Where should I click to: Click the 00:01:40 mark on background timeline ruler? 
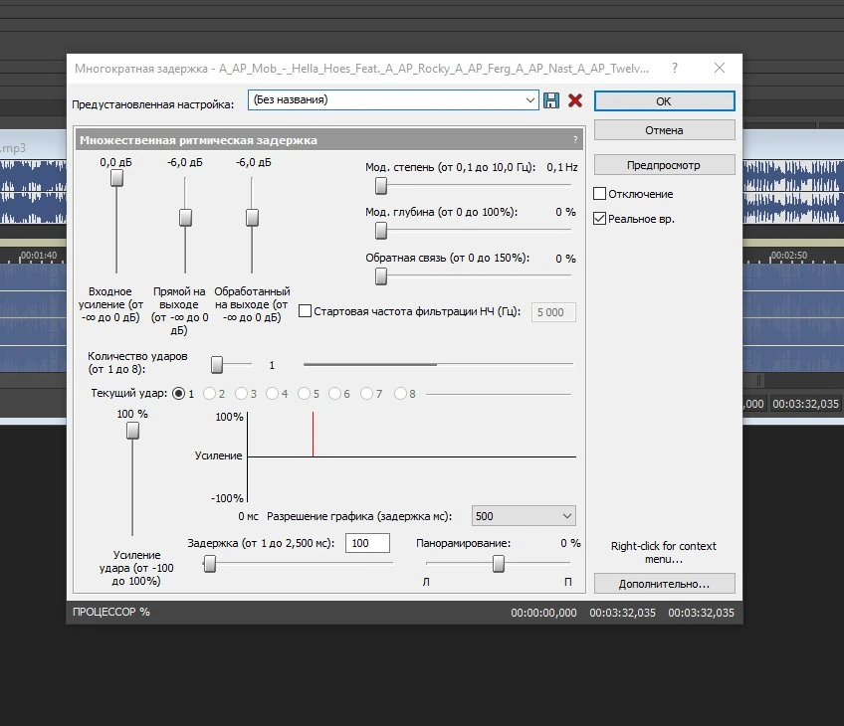(x=39, y=256)
